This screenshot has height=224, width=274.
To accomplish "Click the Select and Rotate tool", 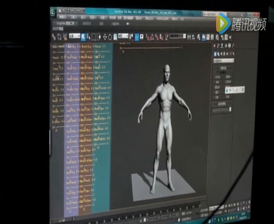I will pos(110,37).
